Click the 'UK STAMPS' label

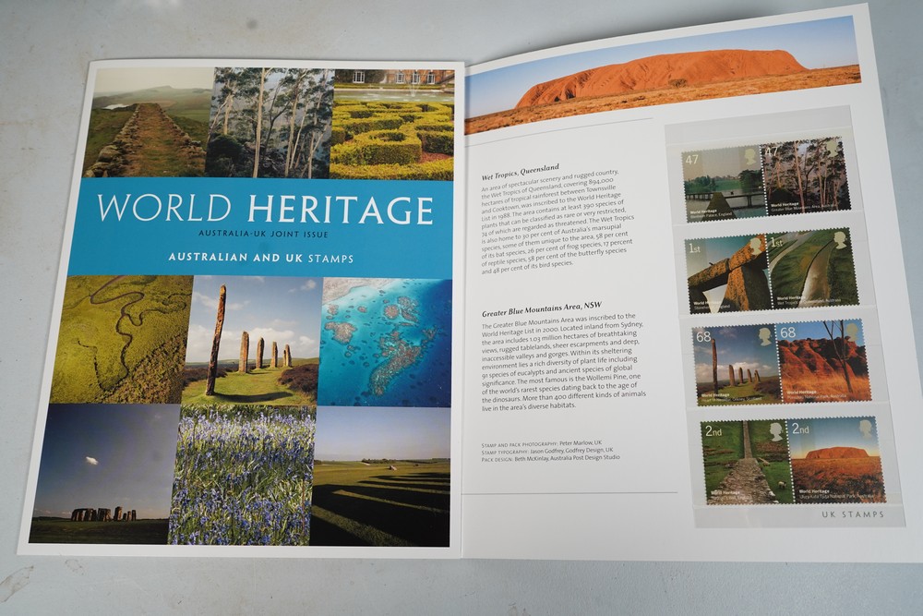[852, 514]
